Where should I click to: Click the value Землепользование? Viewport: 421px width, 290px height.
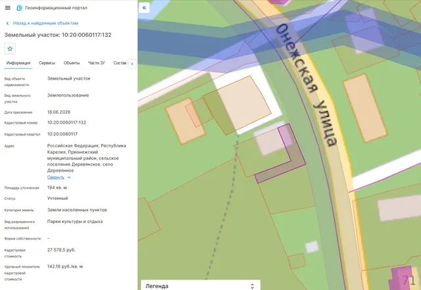tap(68, 95)
